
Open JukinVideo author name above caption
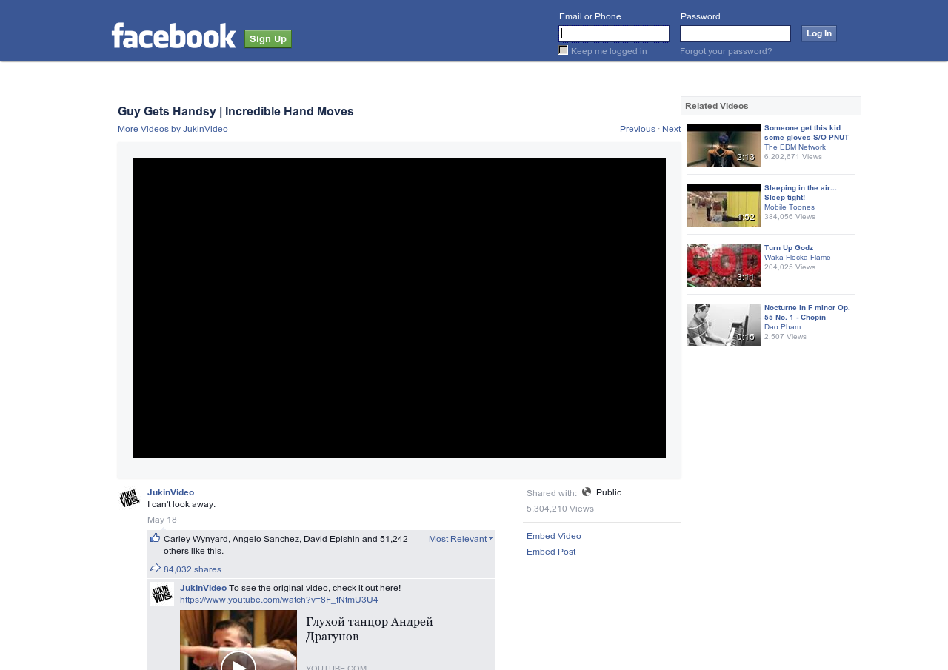coord(170,492)
